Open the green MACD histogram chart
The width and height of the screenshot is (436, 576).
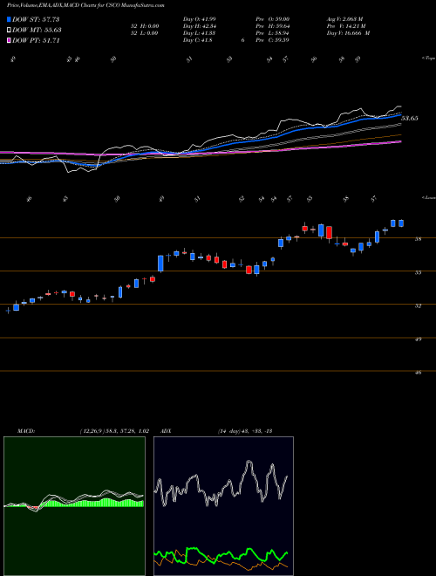74,506
